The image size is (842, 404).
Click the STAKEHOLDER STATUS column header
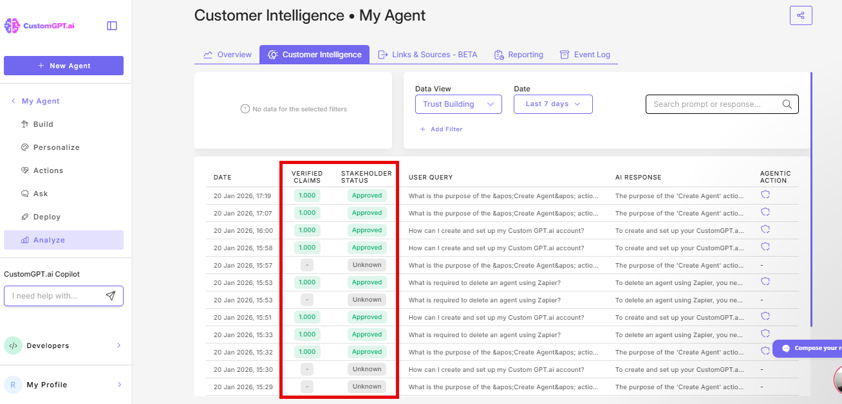click(x=366, y=177)
